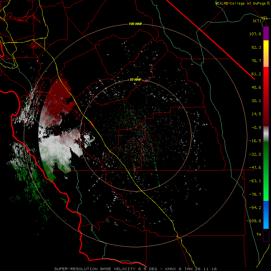271x271 pixels.
Task: Click the -32.0 velocity scale value
Action: 255,154
